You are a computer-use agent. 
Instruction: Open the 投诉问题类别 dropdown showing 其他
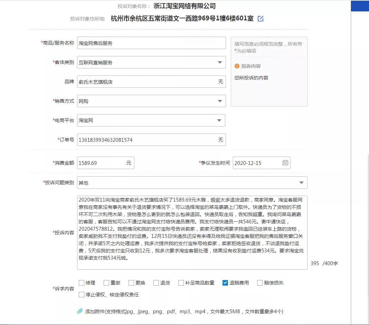point(192,183)
